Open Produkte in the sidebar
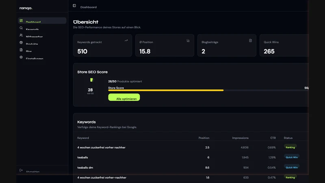The height and width of the screenshot is (183, 325). point(42,43)
